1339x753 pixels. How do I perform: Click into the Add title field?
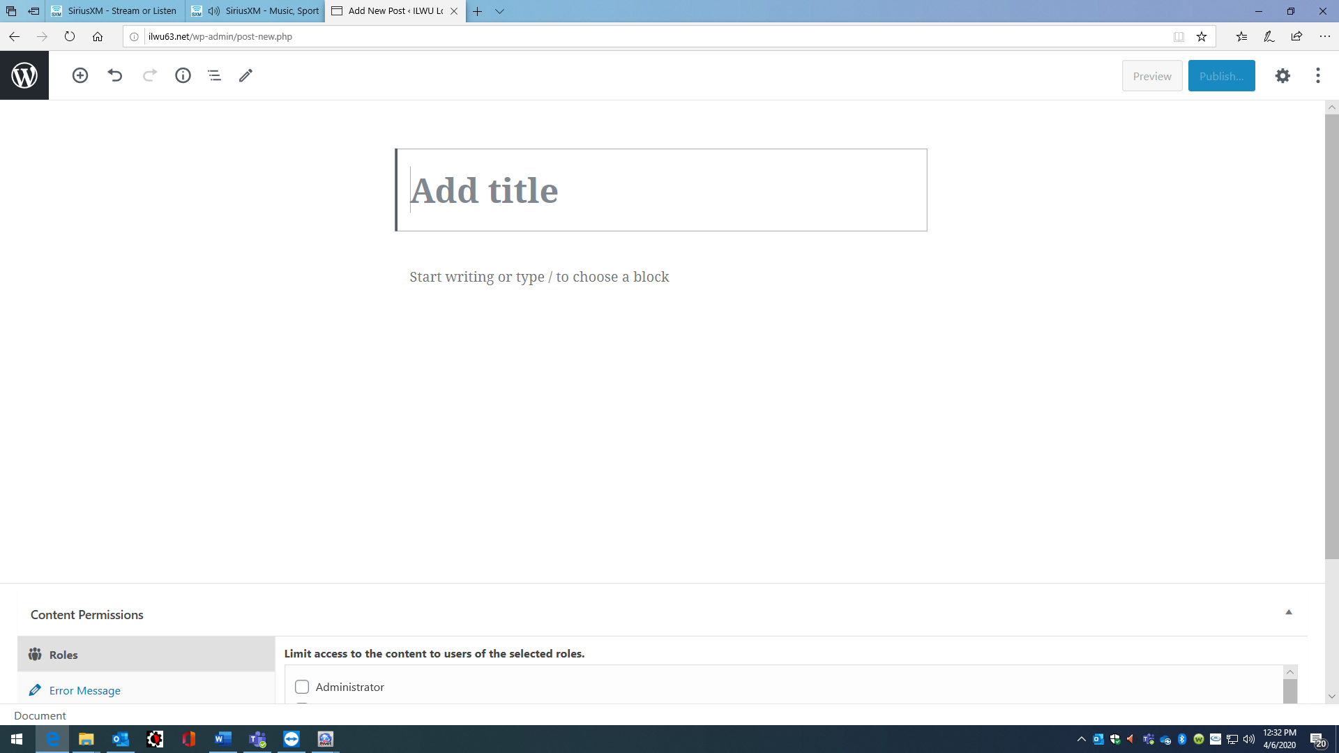click(661, 190)
